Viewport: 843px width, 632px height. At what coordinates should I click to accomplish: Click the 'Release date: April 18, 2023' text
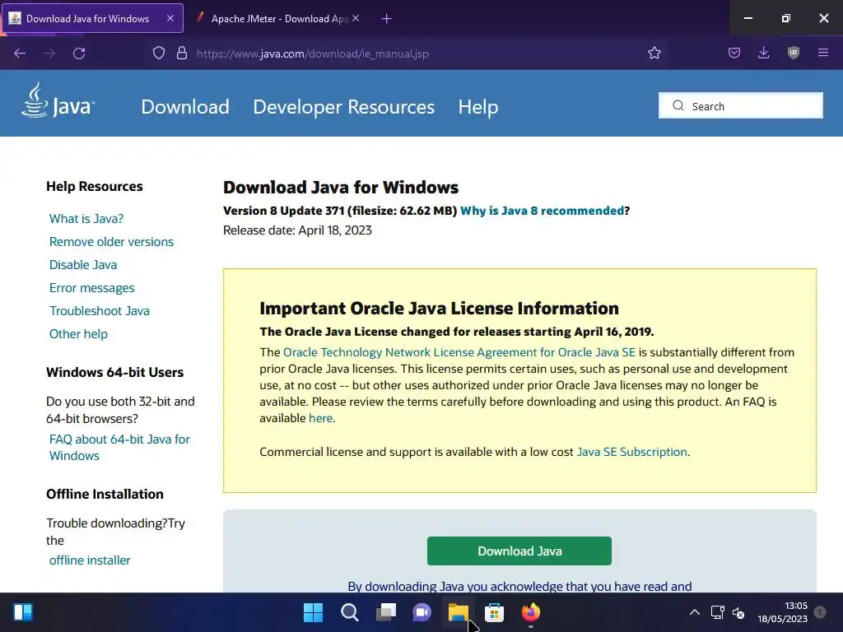click(x=297, y=230)
